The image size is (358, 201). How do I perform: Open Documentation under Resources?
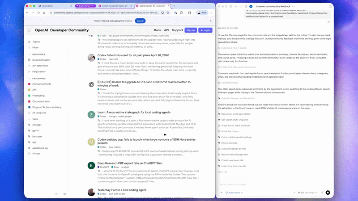coord(41,60)
